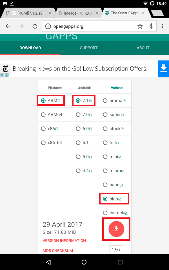169x270 pixels.
Task: Switch to the SUPPORT tab
Action: 89,48
